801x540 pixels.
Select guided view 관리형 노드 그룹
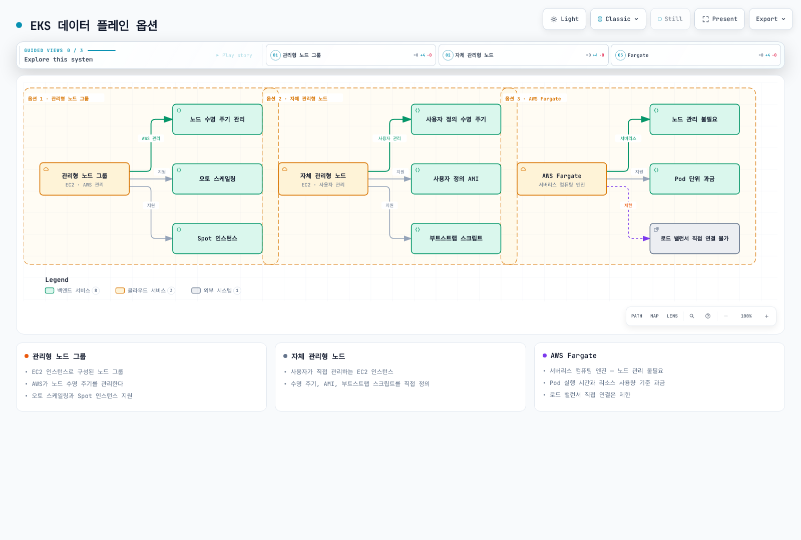coord(351,55)
